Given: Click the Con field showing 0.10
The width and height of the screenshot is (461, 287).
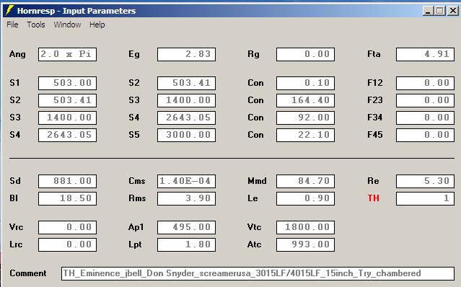Looking at the screenshot, I should [305, 83].
